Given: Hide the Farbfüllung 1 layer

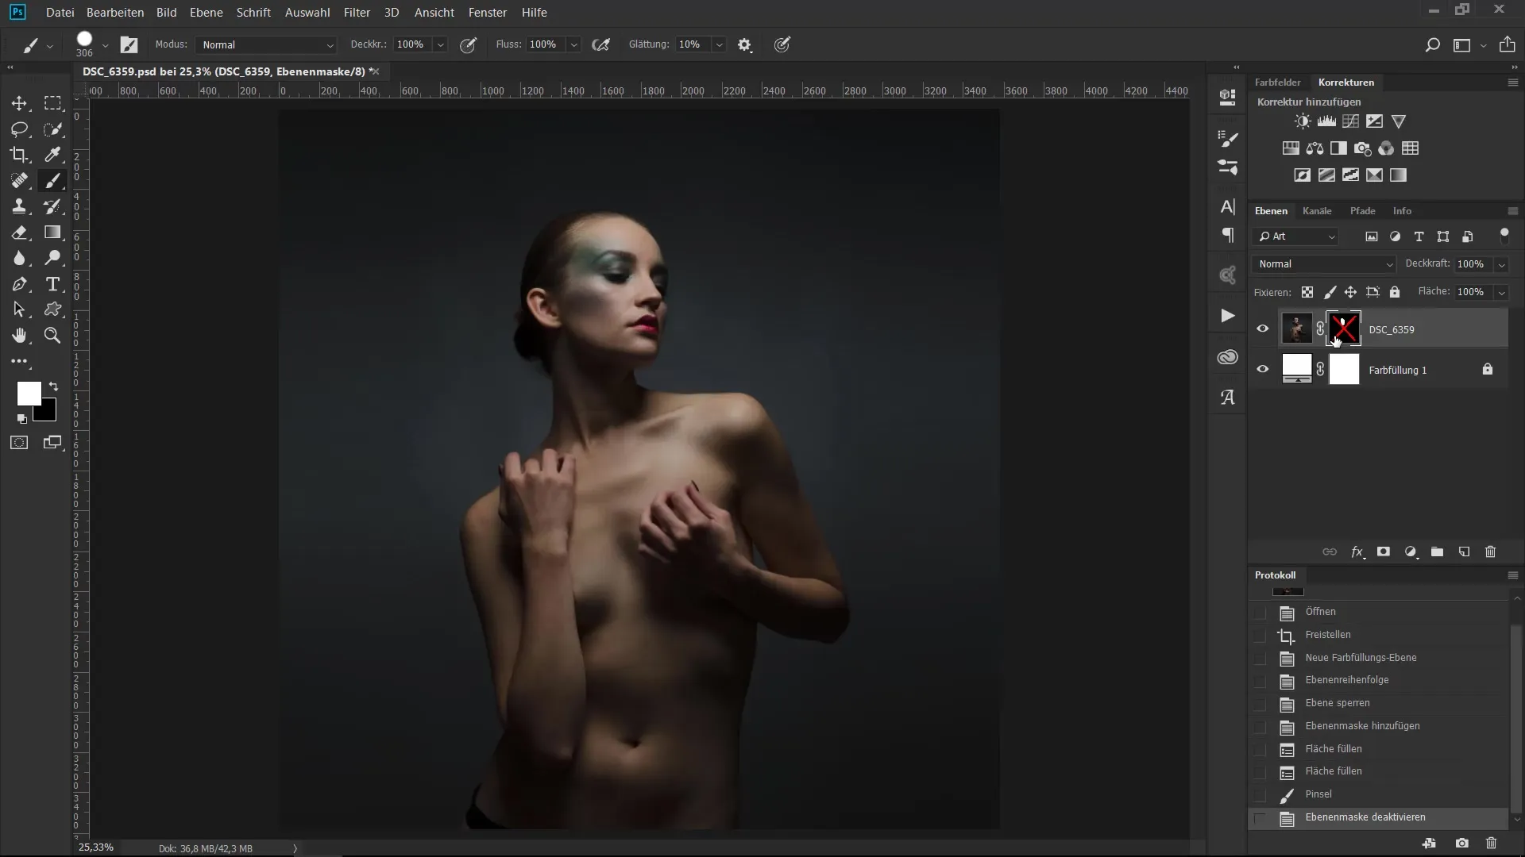Looking at the screenshot, I should pos(1262,369).
